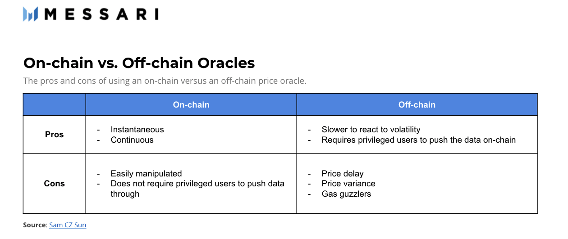Screen dimensions: 568x239
Task: Click the 'Instantaneous' bullet text
Action: click(x=137, y=130)
